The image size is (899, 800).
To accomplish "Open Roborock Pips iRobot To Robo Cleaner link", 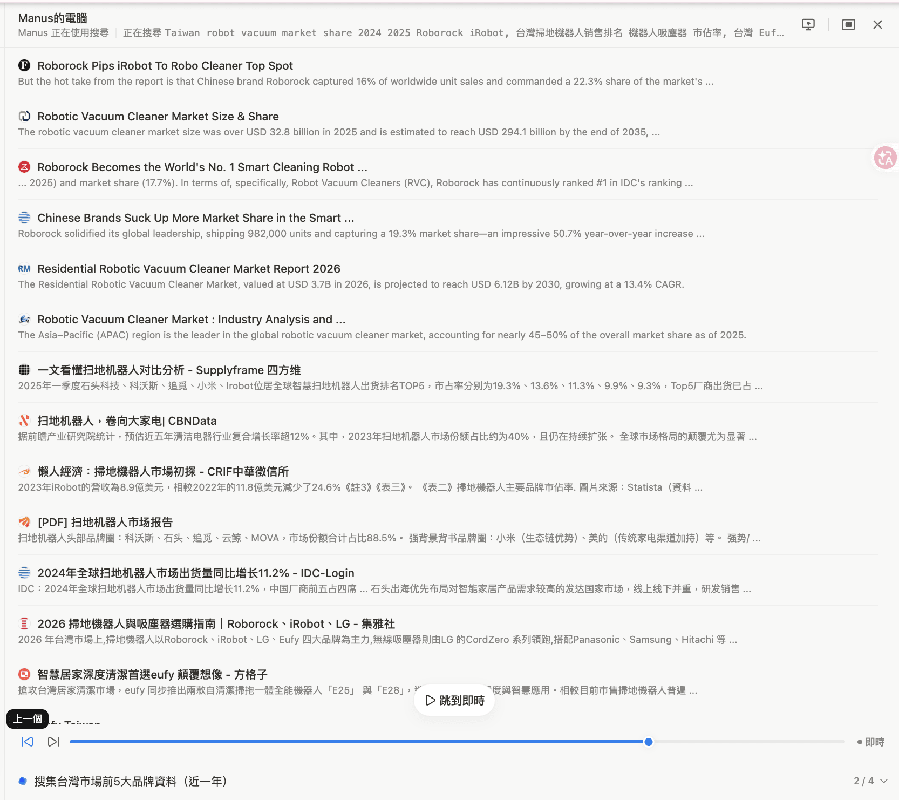I will pyautogui.click(x=165, y=66).
